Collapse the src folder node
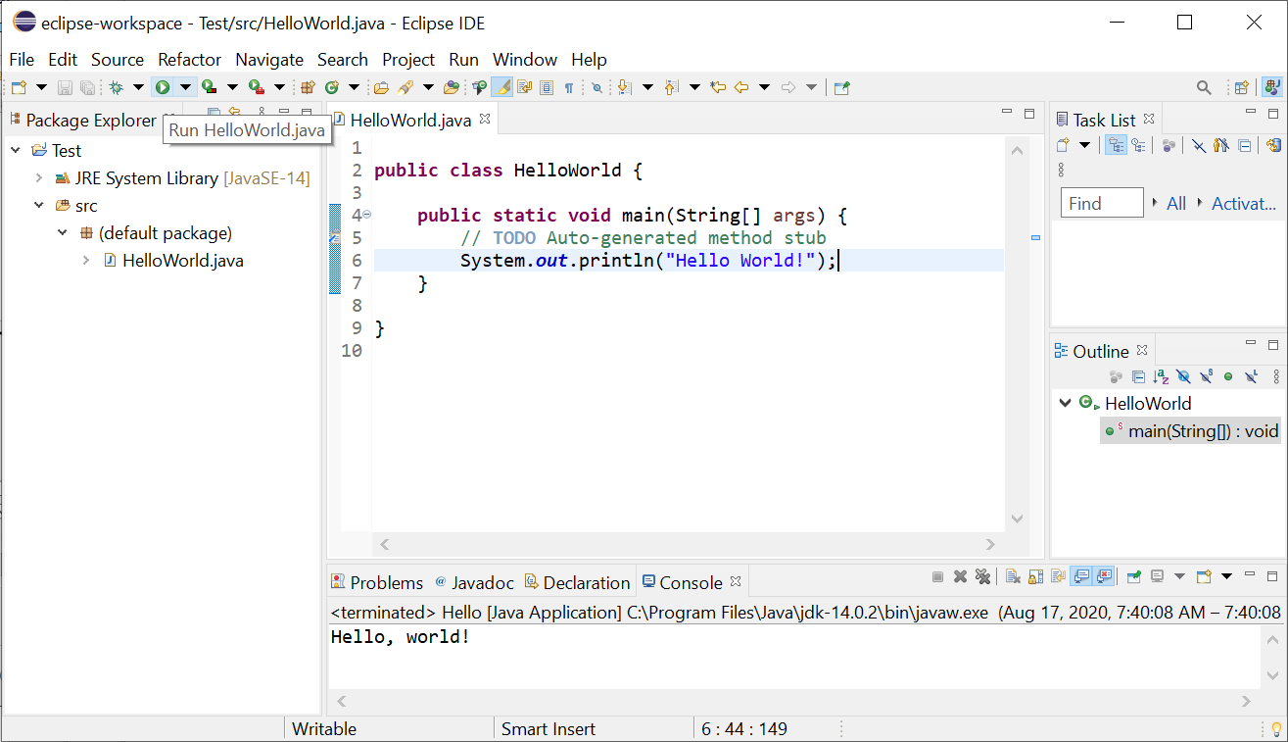 pyautogui.click(x=39, y=206)
